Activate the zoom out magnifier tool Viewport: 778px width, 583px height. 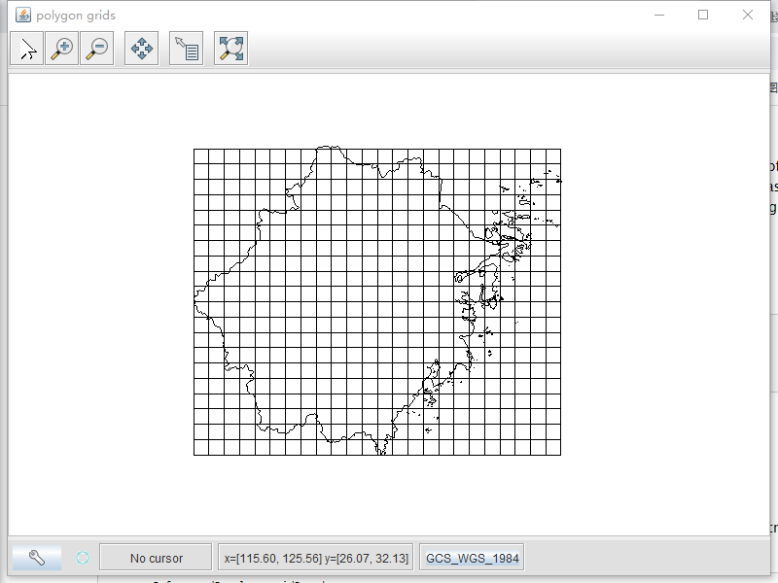tap(96, 49)
